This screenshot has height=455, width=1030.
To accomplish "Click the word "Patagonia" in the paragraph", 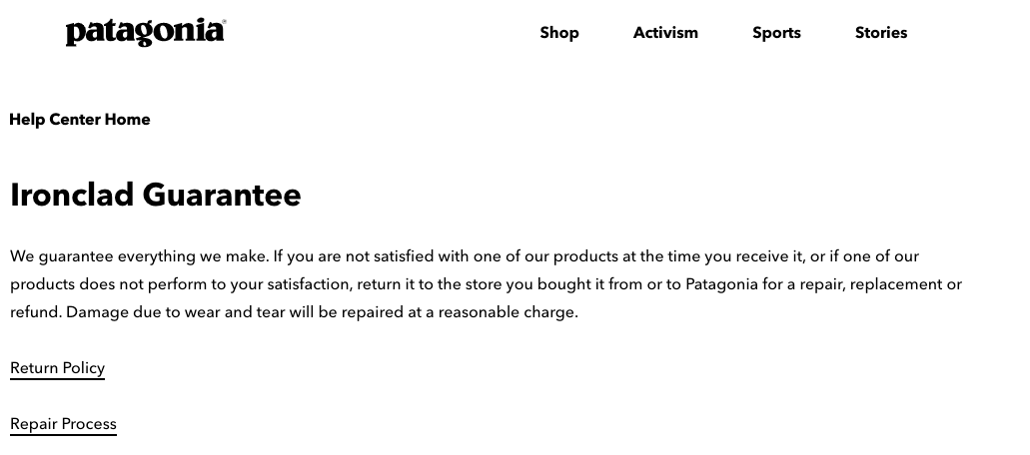I will tap(721, 284).
